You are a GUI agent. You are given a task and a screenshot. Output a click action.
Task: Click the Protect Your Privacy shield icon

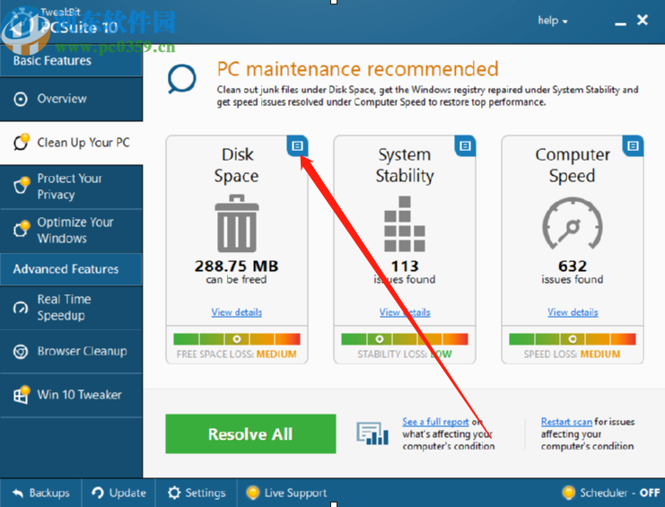(x=22, y=185)
